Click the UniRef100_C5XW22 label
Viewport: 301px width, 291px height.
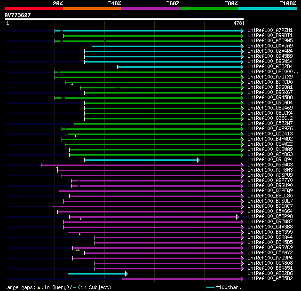(x=270, y=144)
